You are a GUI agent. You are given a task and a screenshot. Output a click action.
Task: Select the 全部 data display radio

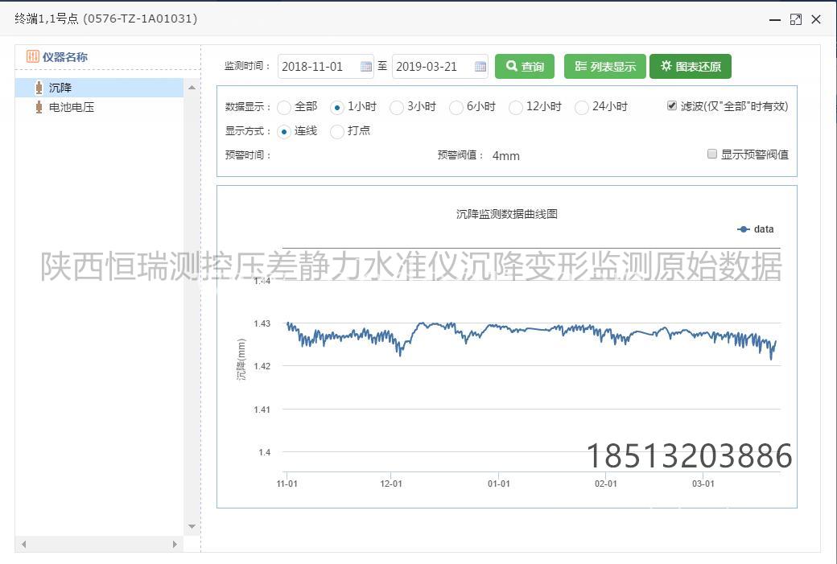[x=284, y=107]
